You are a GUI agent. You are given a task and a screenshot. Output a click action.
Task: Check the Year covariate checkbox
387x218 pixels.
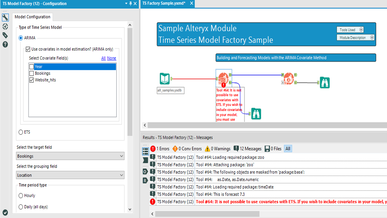point(31,67)
